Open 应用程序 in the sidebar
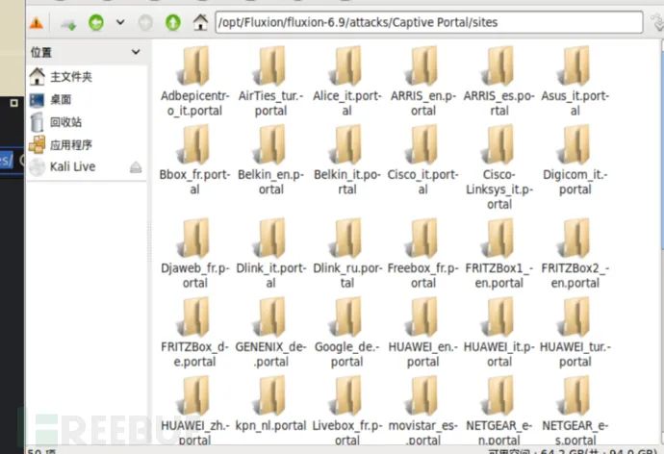This screenshot has height=454, width=664. [x=60, y=145]
